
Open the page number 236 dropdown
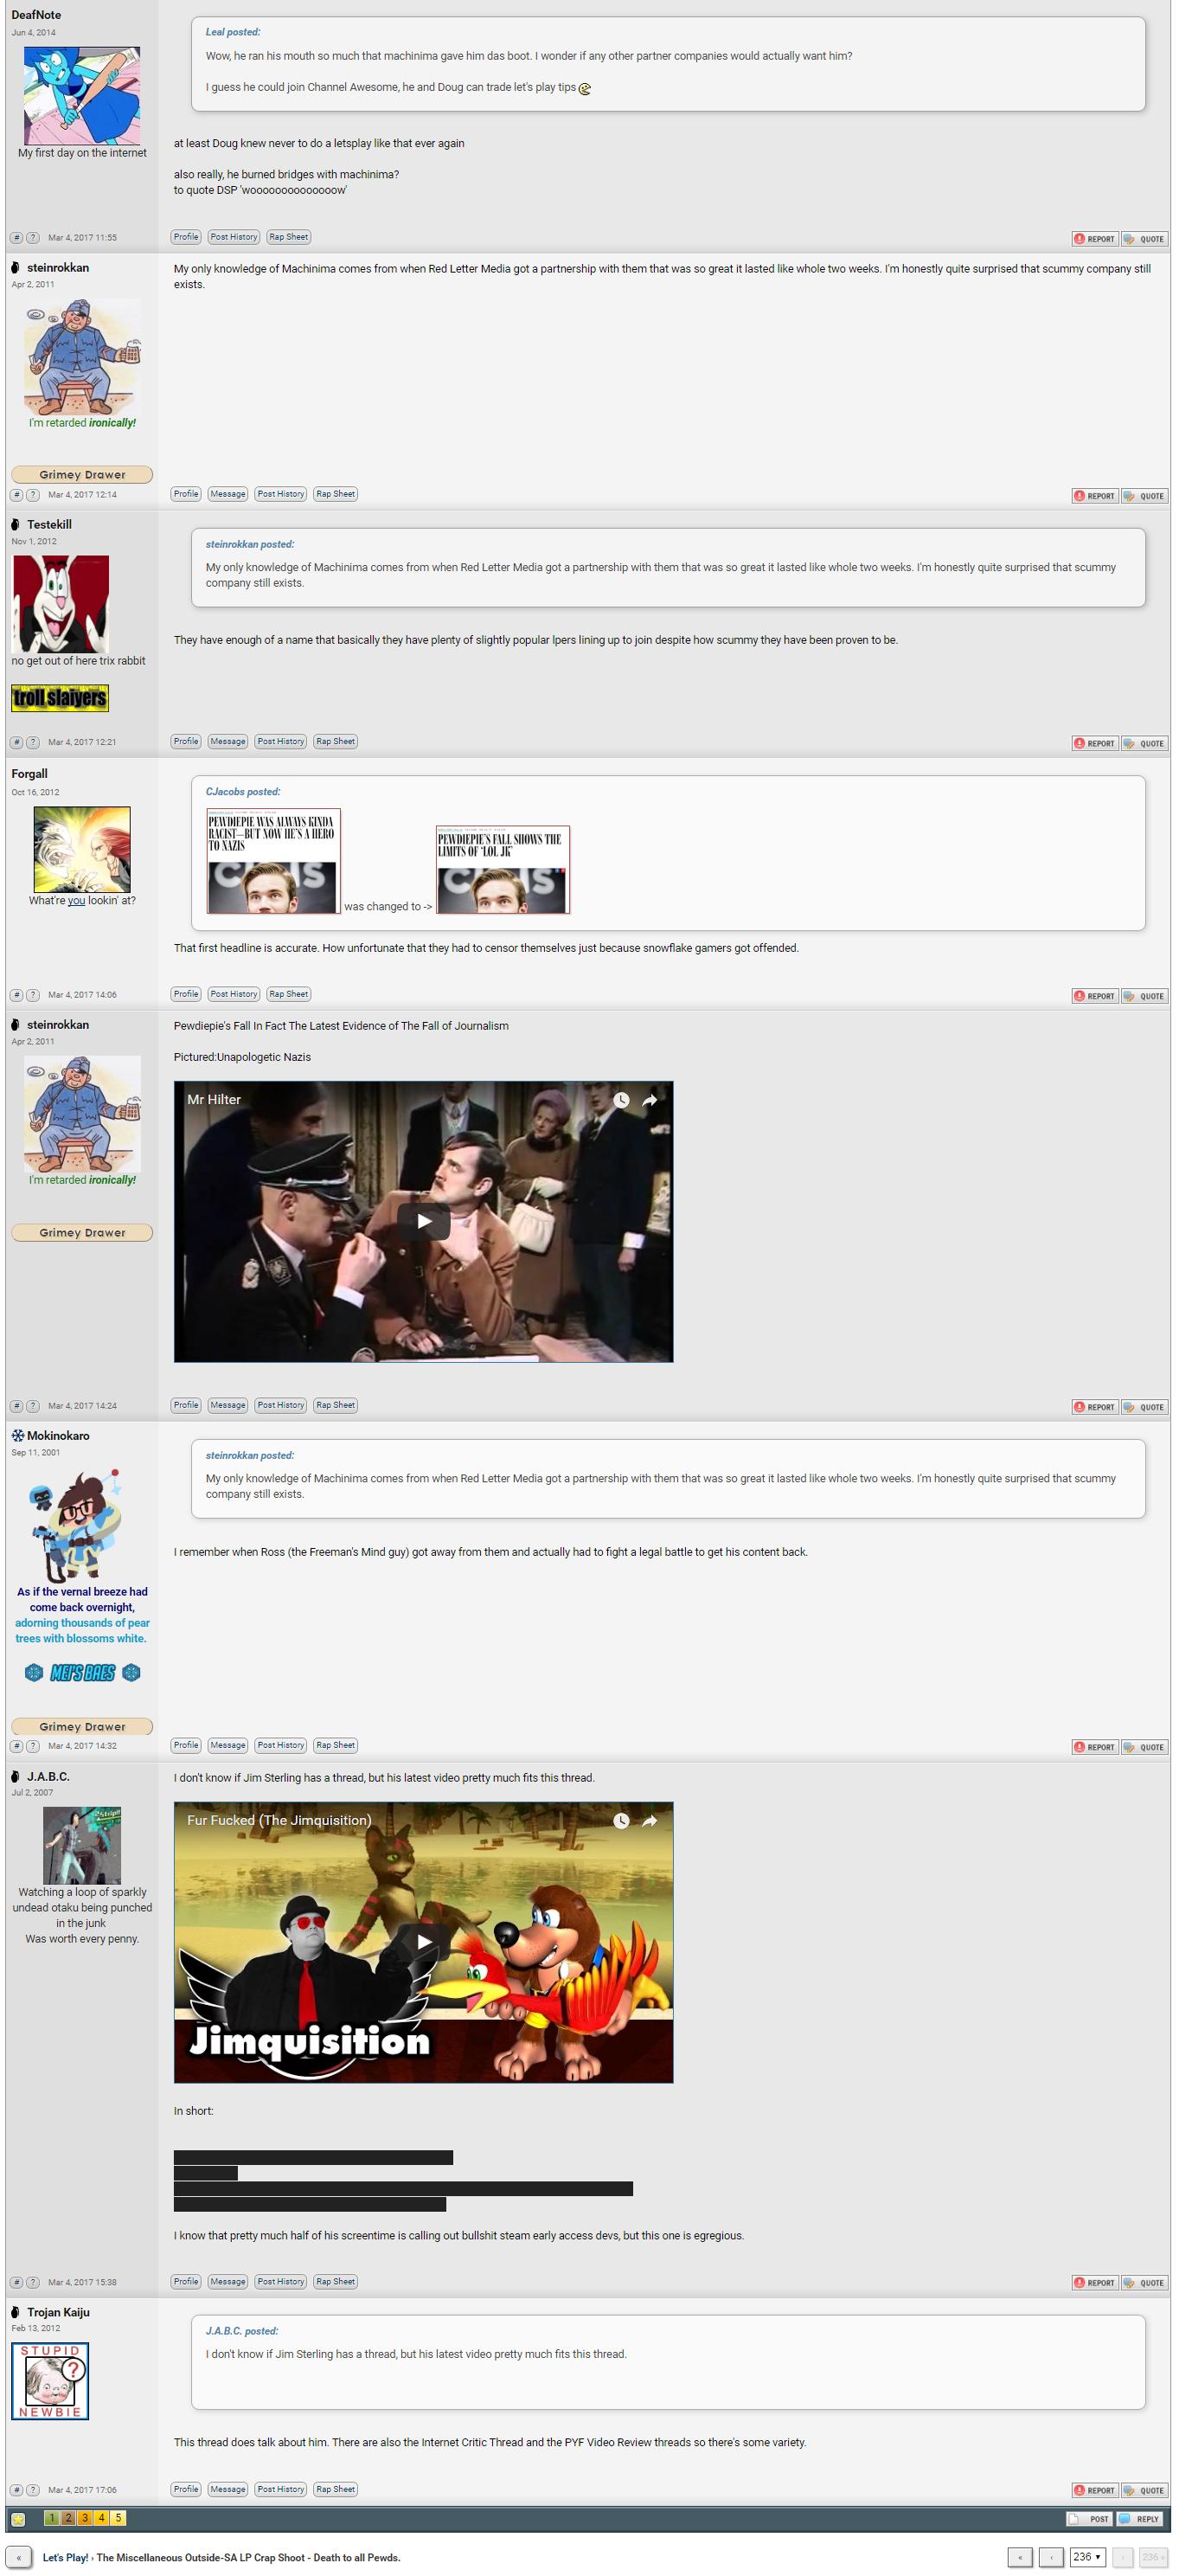1087,2556
